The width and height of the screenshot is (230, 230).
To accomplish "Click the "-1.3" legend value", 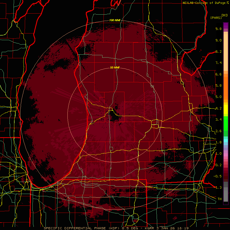I will click(x=217, y=188).
